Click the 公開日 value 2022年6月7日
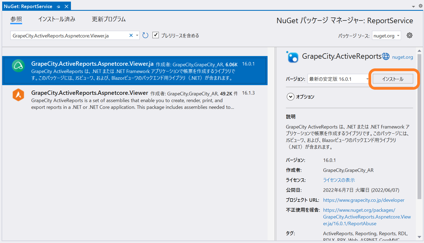Viewport: 424px width, 243px height. click(x=361, y=190)
